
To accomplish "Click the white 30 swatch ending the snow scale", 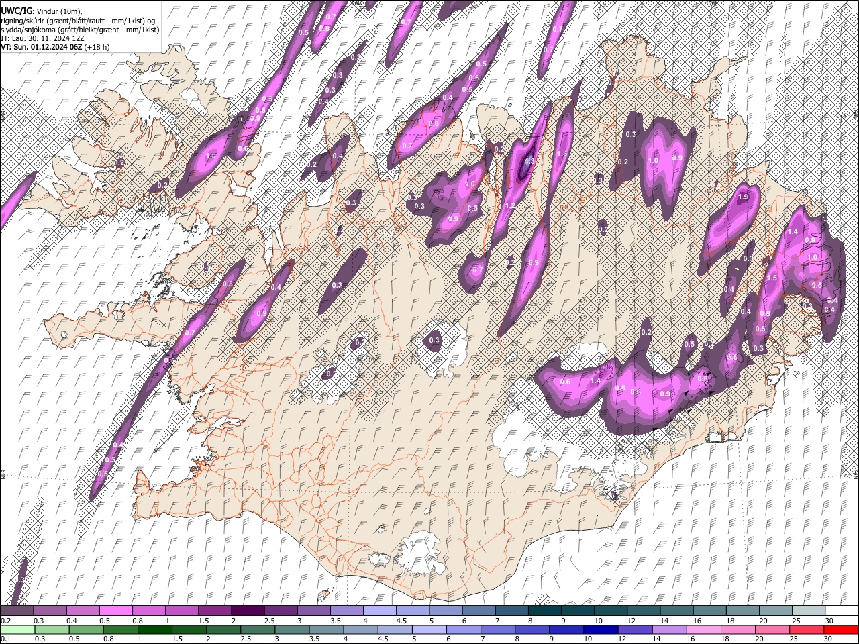I will tap(841, 610).
